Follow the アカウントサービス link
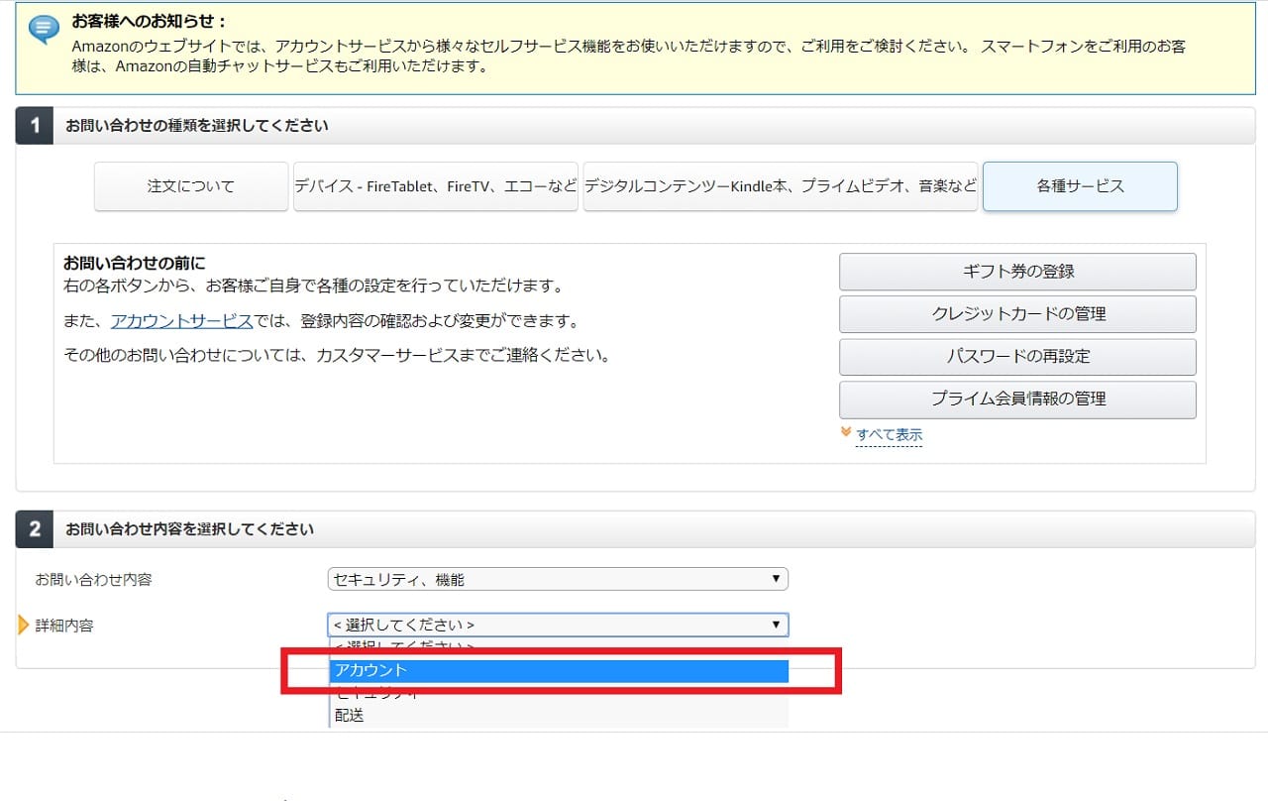Screen dimensions: 1268x801 pyautogui.click(x=181, y=321)
